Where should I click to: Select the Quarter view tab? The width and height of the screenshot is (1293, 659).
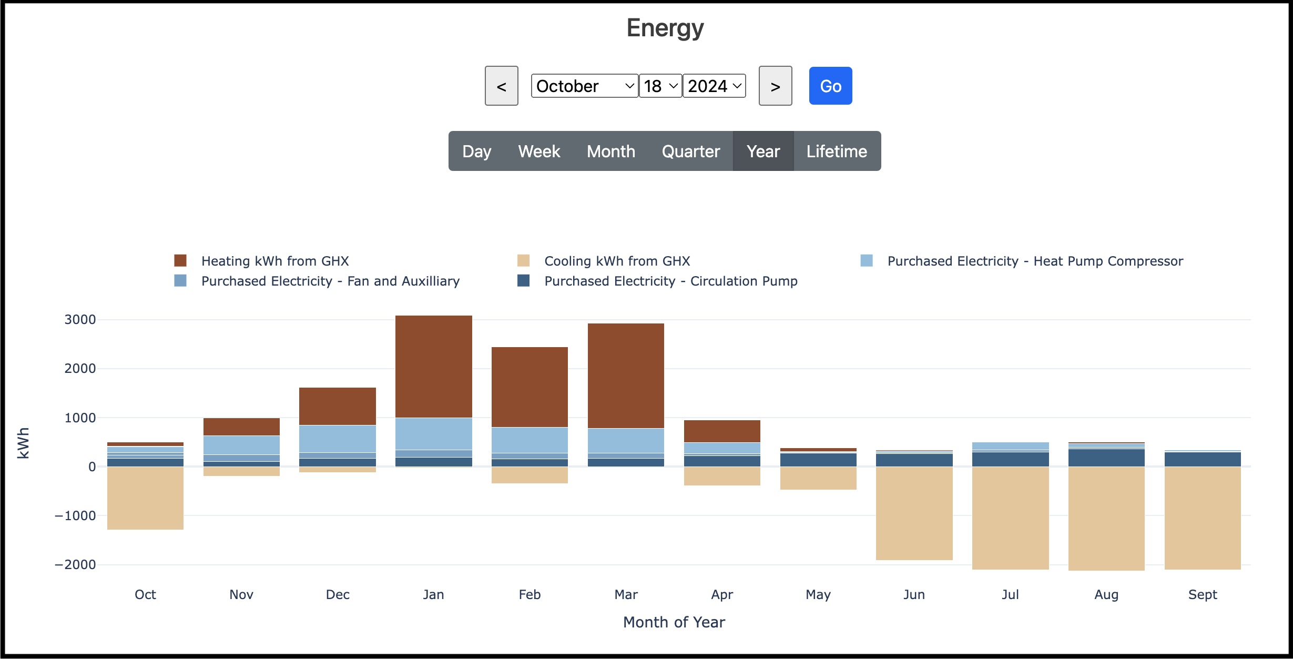point(690,151)
